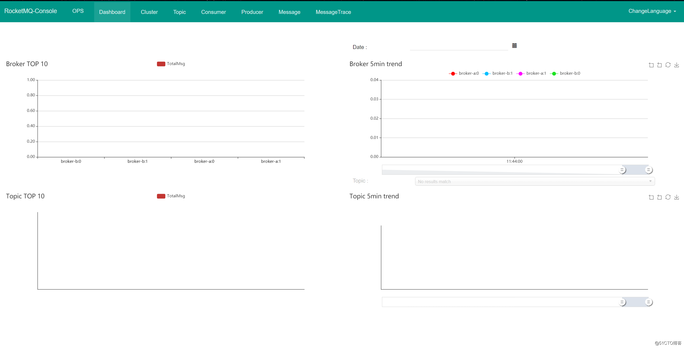This screenshot has width=684, height=348.
Task: Open the Cluster tab
Action: [x=149, y=12]
